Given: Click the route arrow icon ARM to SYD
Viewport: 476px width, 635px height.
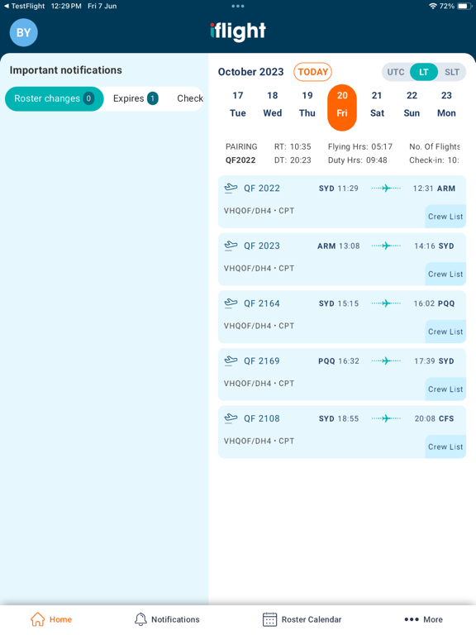Looking at the screenshot, I should tap(386, 246).
